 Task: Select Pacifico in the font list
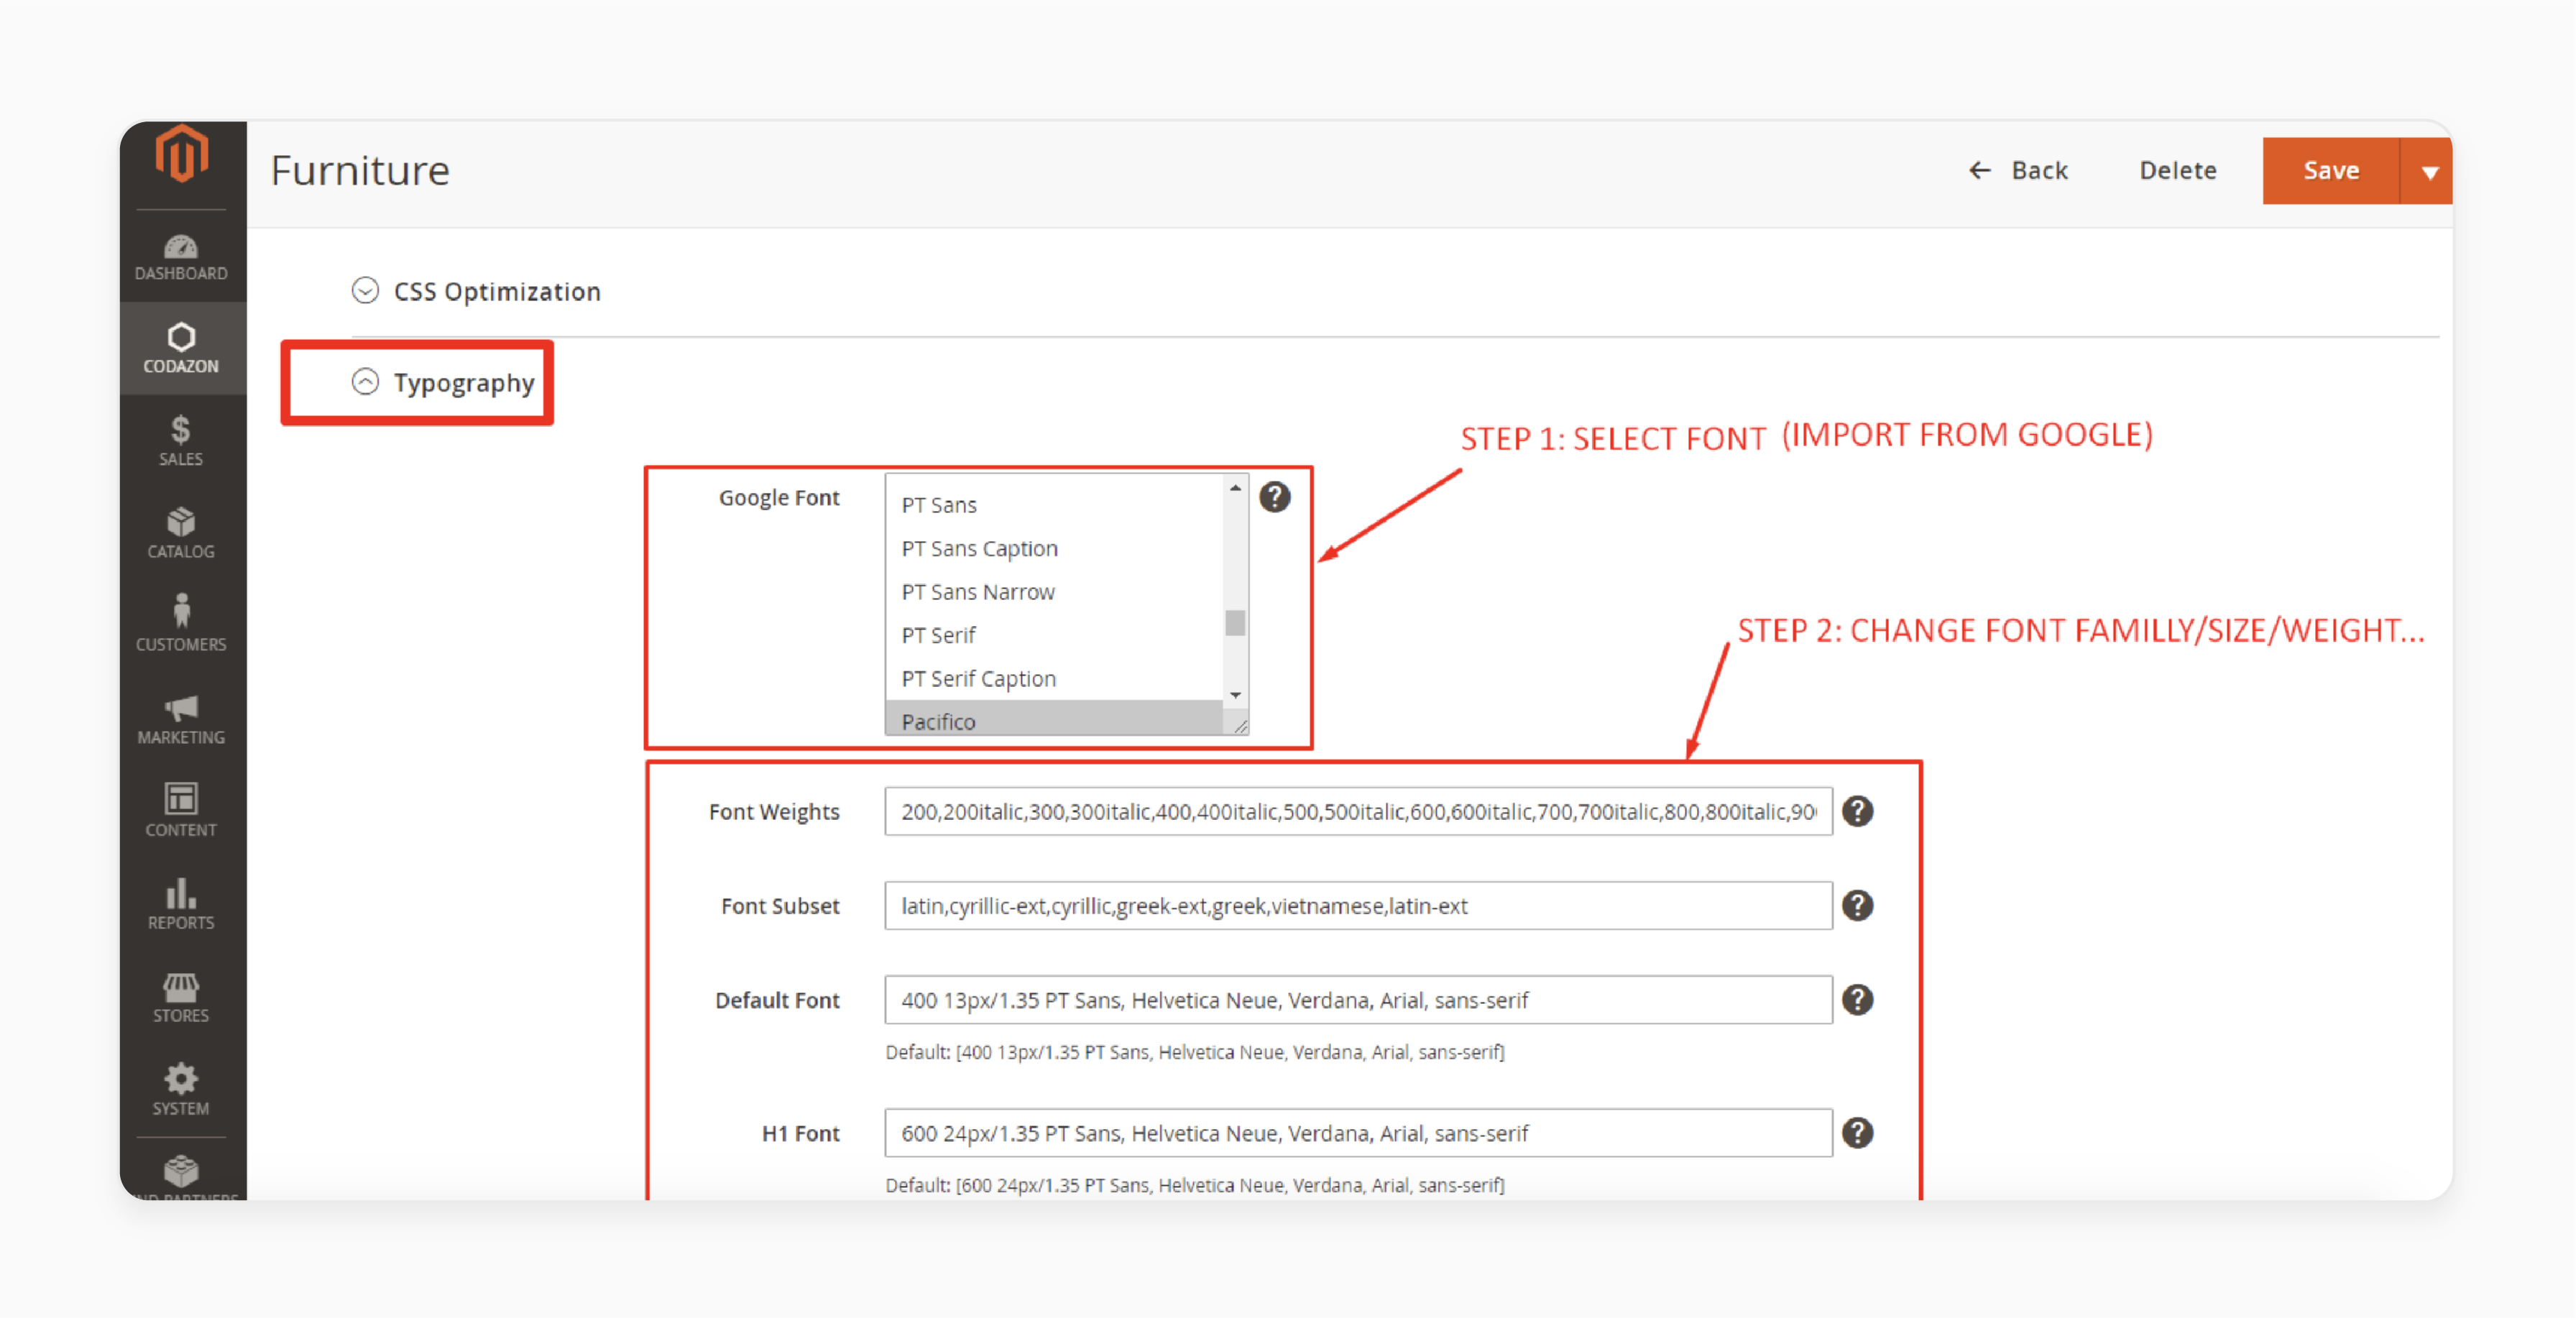coord(1054,719)
